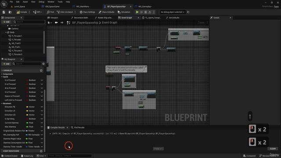281x158 pixels.
Task: Toggle eye visibility for Space is Pressed
Action: (42, 96)
